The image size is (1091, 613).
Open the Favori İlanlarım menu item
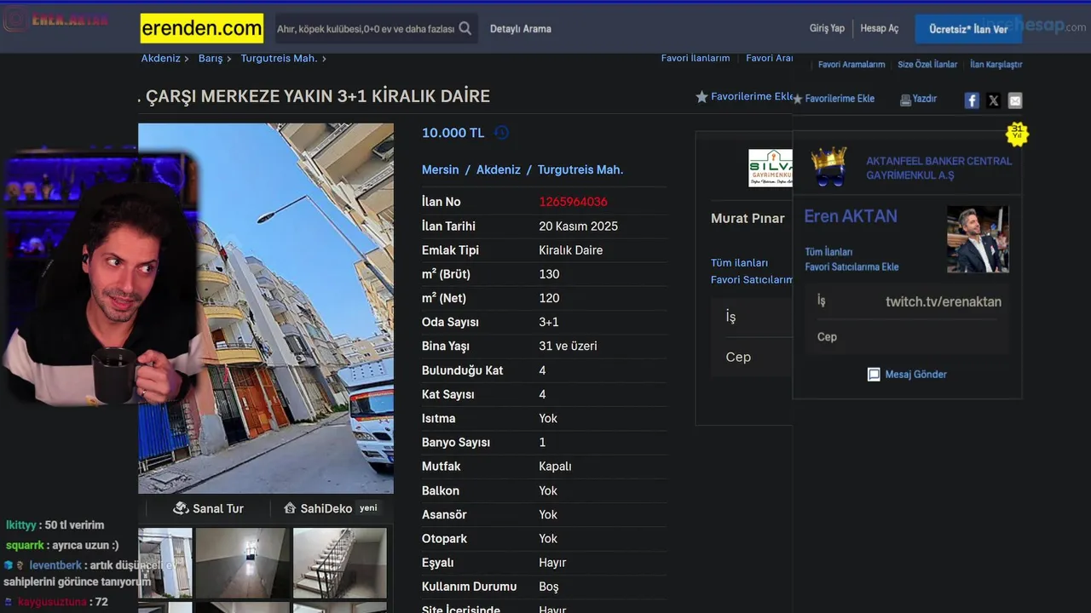click(696, 58)
